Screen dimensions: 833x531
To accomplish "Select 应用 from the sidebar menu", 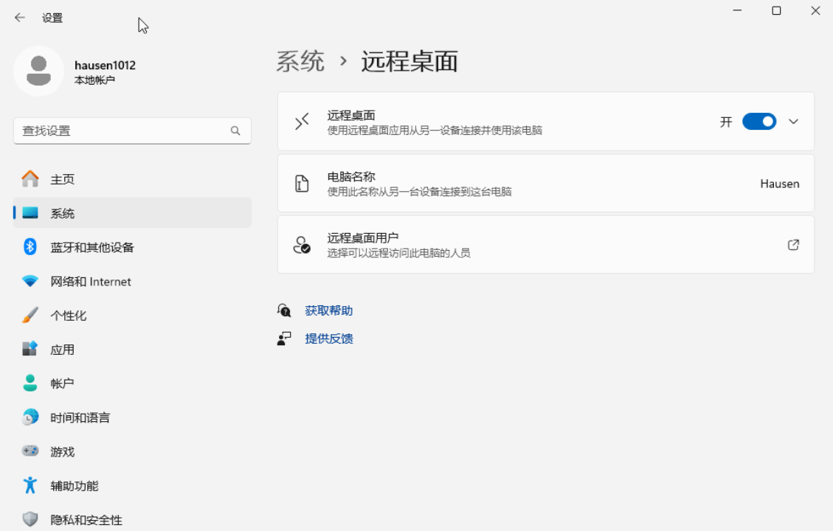I will coord(63,349).
